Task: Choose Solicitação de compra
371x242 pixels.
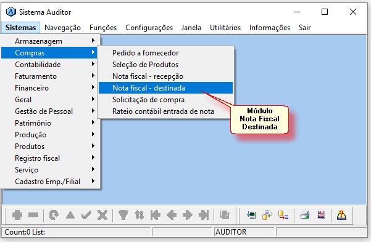Action: click(165, 99)
